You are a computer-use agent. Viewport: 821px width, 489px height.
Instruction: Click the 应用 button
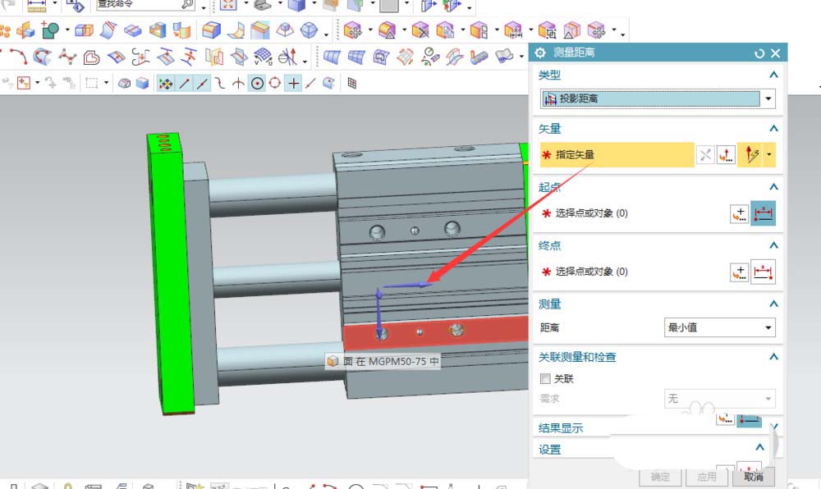707,477
